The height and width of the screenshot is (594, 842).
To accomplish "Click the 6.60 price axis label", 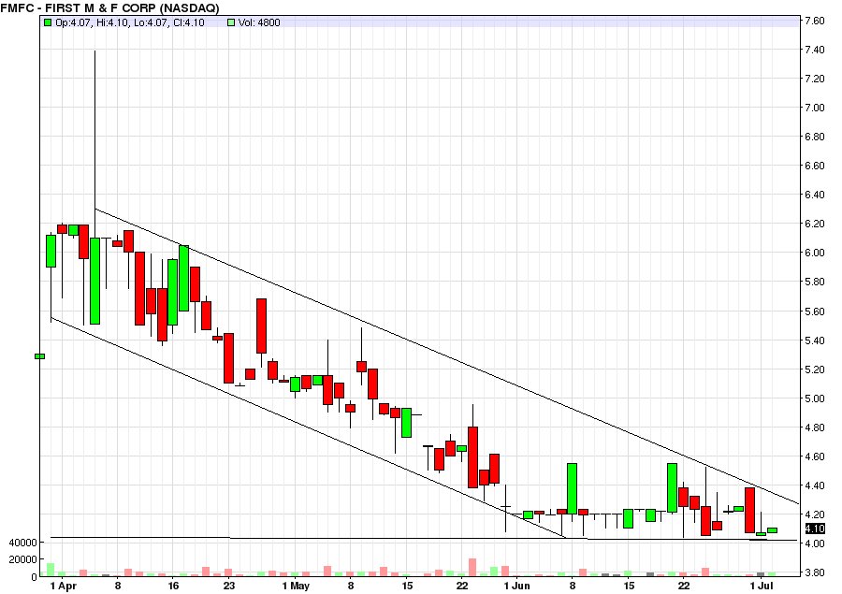I will pyautogui.click(x=815, y=166).
